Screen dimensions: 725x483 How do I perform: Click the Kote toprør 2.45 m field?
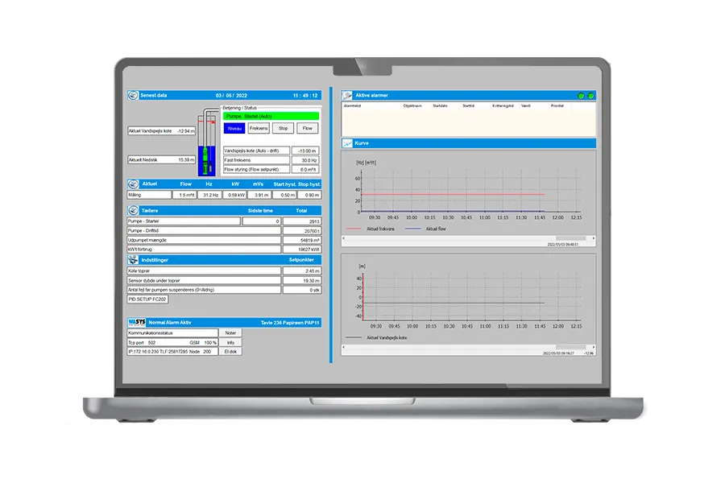click(x=302, y=270)
